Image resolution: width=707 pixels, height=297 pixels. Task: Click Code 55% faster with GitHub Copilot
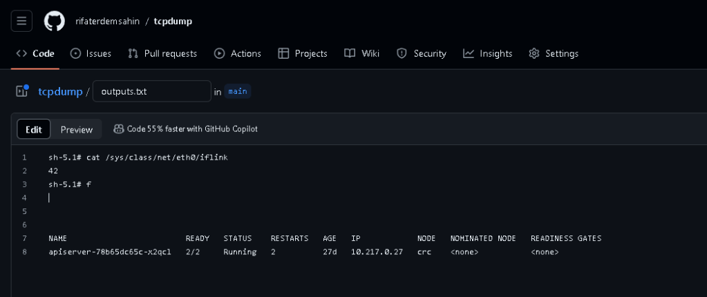[192, 129]
